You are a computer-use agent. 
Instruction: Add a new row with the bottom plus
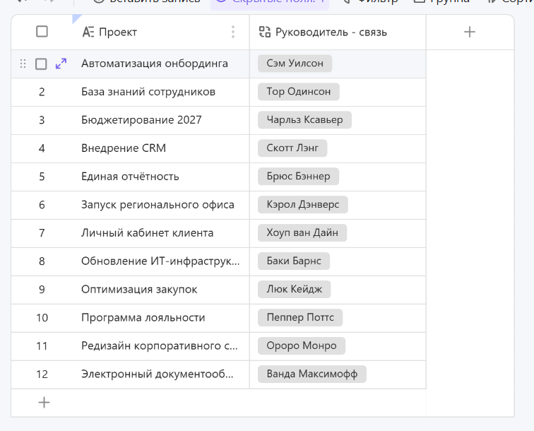pyautogui.click(x=44, y=402)
